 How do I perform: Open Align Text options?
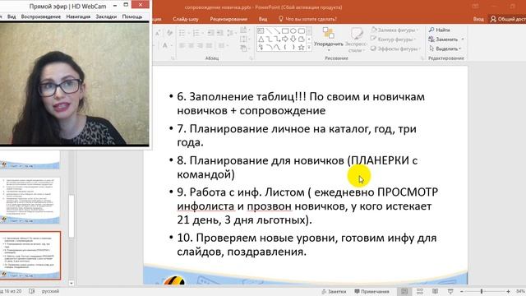(x=245, y=39)
